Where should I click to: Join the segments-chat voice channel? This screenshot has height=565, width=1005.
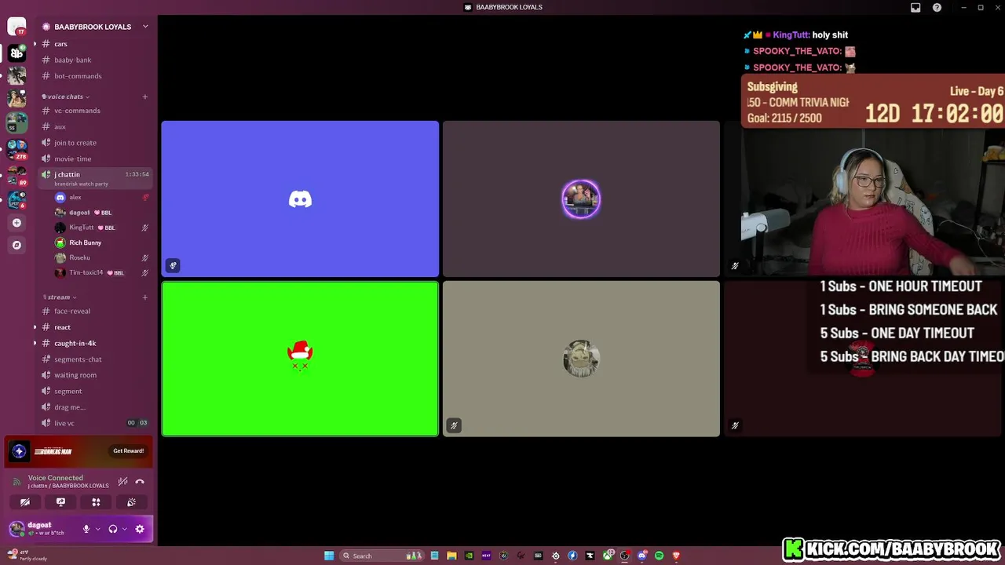[94, 359]
